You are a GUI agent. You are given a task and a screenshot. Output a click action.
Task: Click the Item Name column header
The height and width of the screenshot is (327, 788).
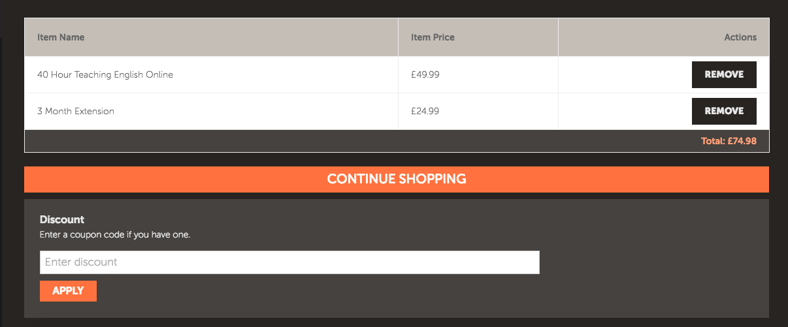pyautogui.click(x=61, y=37)
